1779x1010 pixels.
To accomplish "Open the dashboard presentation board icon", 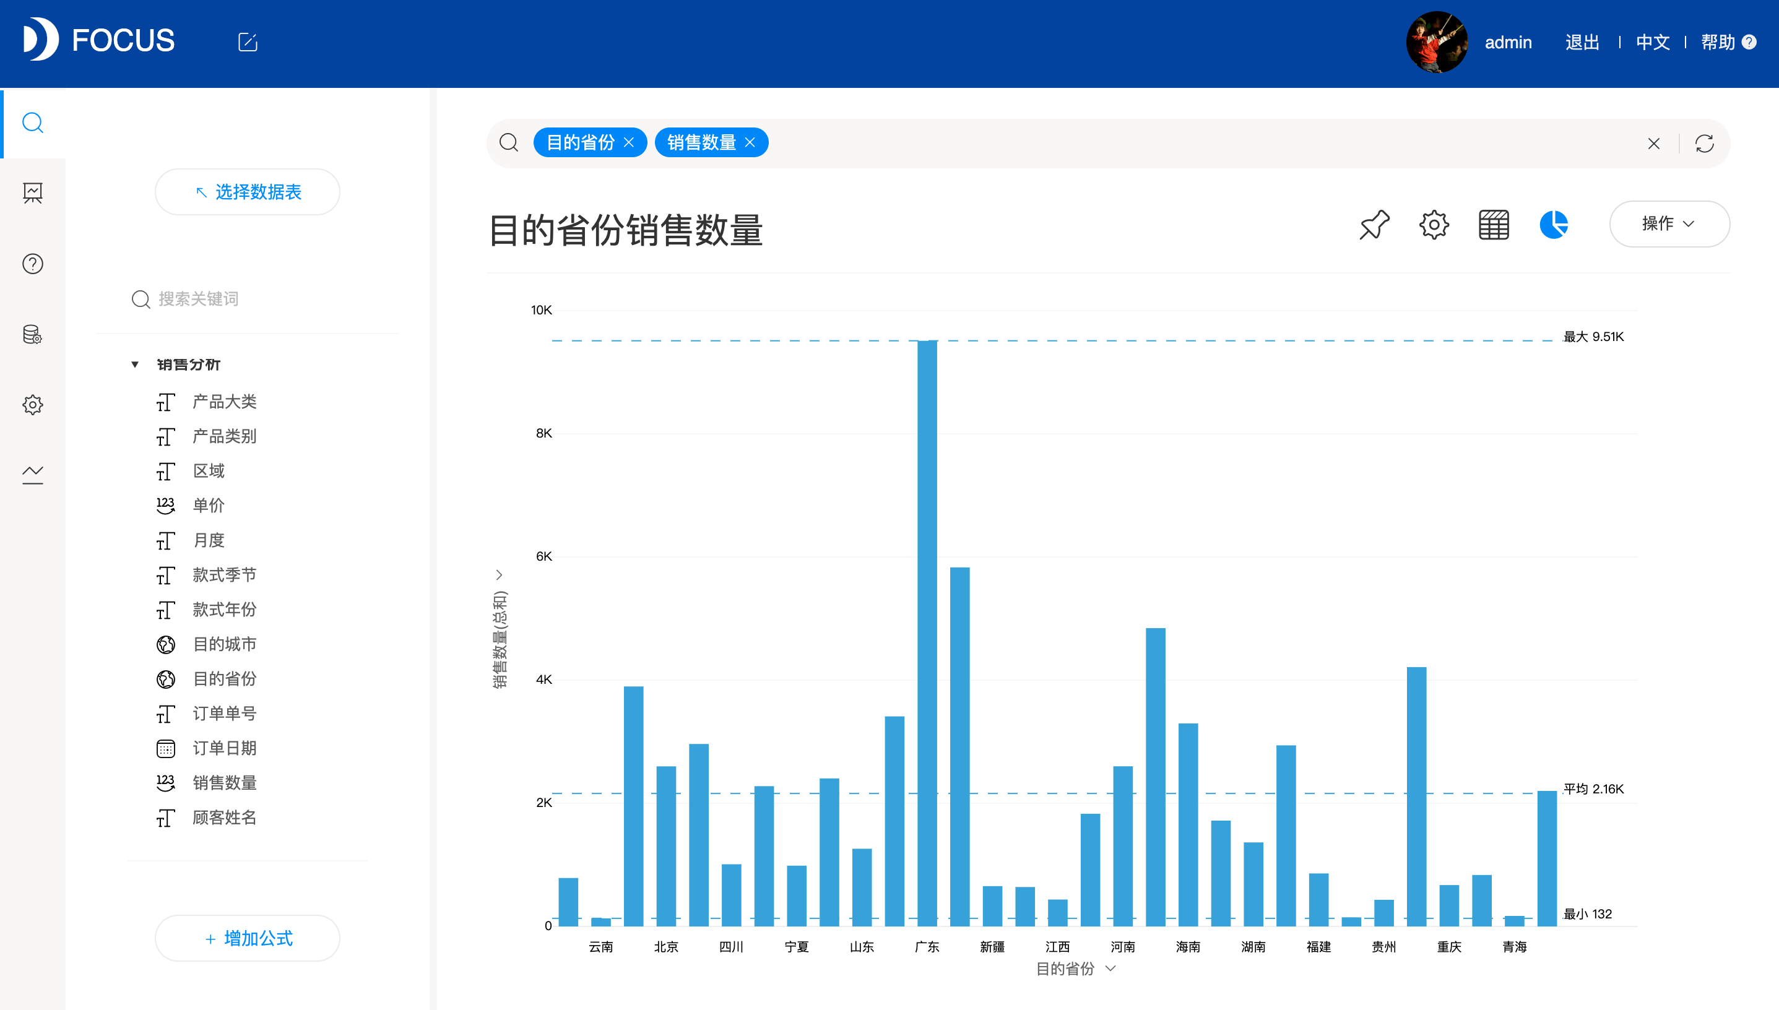I will tap(33, 193).
